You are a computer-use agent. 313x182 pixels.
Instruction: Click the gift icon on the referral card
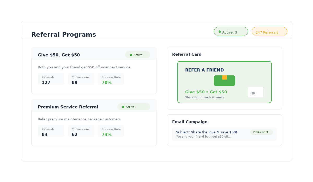click(224, 81)
